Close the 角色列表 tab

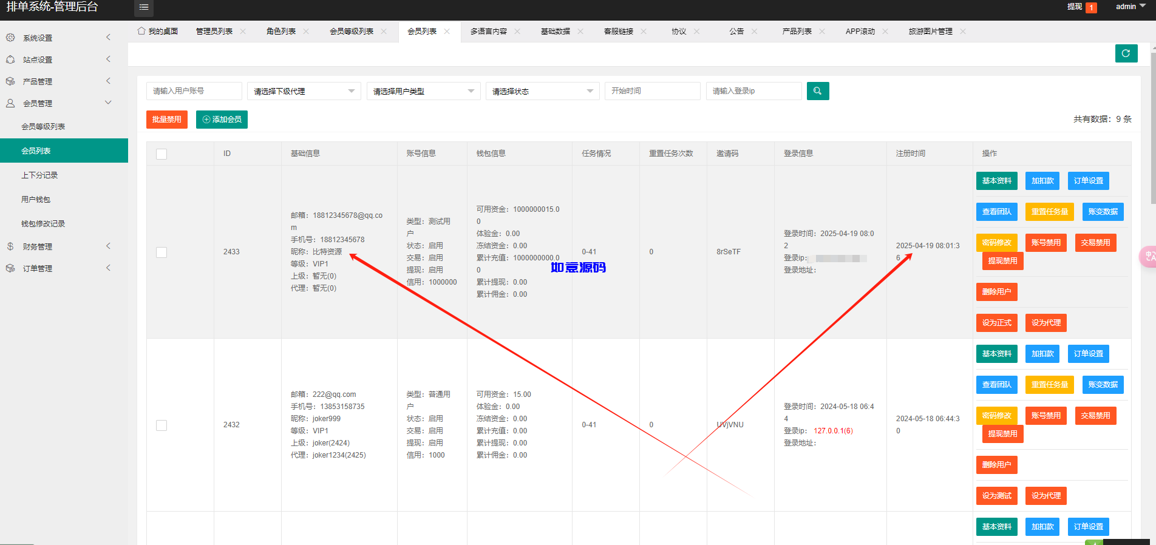click(306, 32)
